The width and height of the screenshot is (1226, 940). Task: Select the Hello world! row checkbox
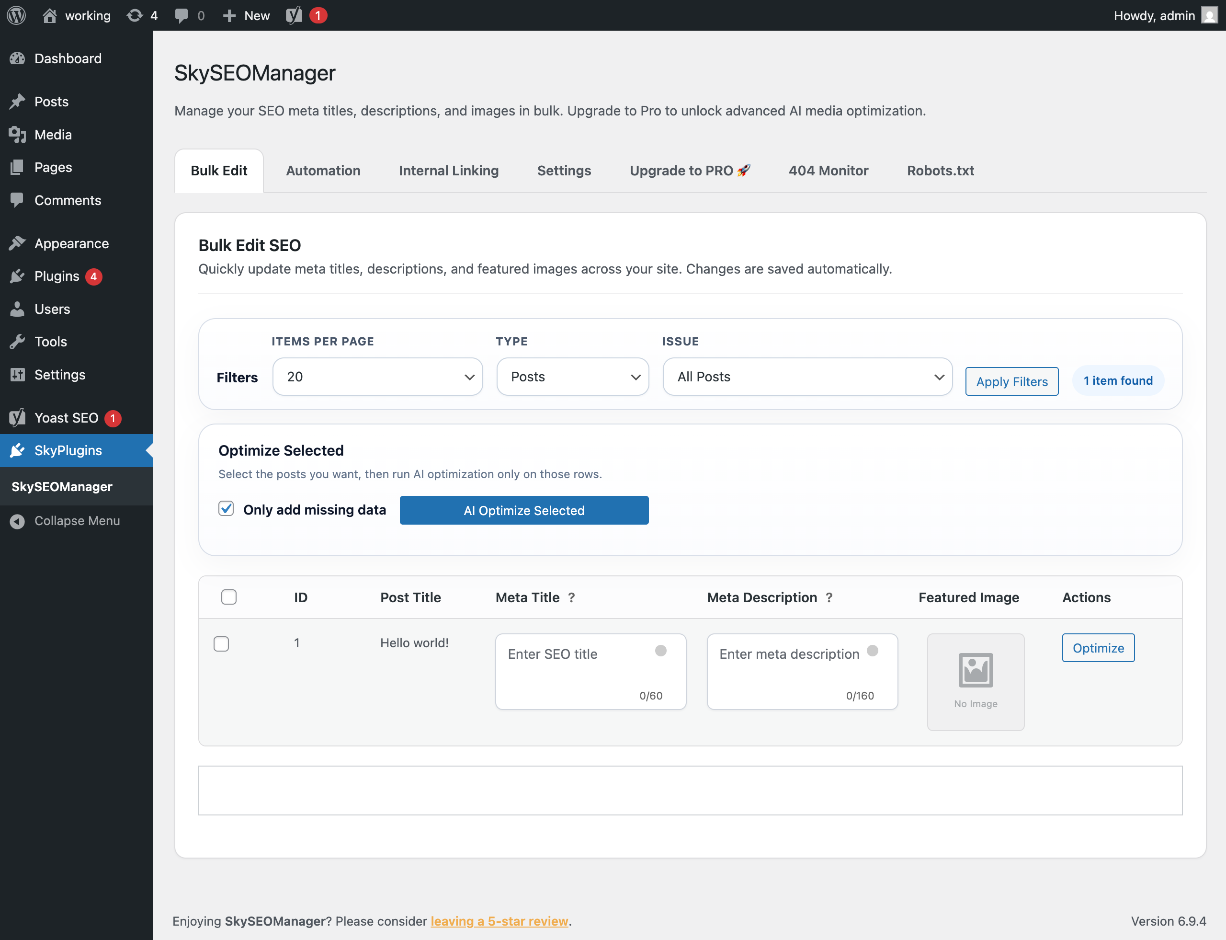point(221,643)
